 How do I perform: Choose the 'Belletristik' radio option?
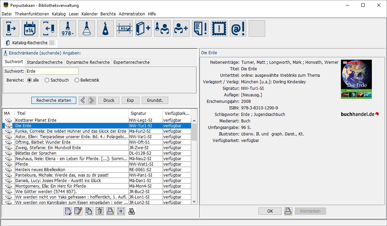[77, 80]
